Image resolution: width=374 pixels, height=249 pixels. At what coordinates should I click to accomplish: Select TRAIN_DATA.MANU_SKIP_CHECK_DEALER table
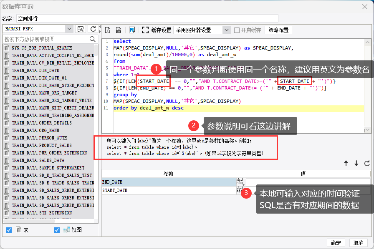point(53,108)
